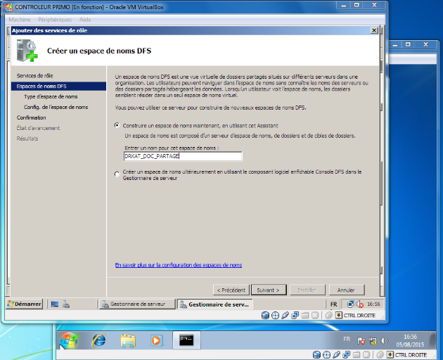443x360 pixels.
Task: Click 'CTRL DROITE' text in front VirtualBox status bar
Action: tap(359, 316)
